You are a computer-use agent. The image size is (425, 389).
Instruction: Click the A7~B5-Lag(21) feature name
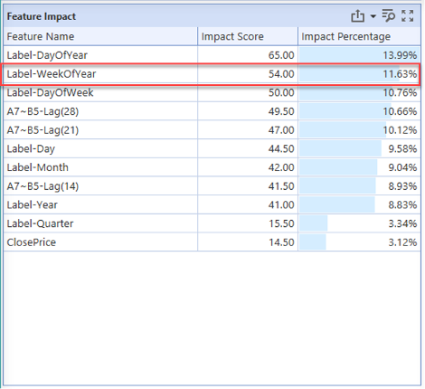(x=42, y=130)
